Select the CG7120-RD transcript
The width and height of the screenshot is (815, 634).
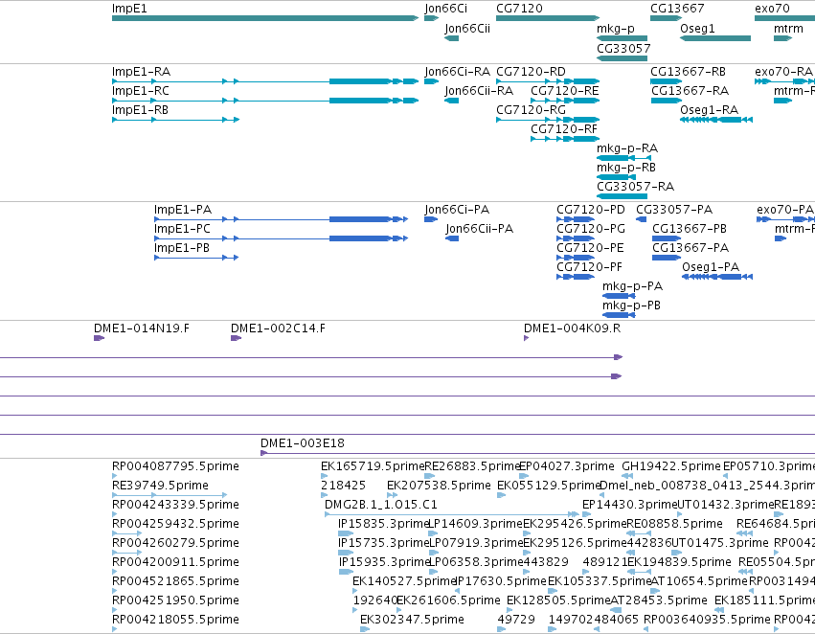click(x=548, y=81)
